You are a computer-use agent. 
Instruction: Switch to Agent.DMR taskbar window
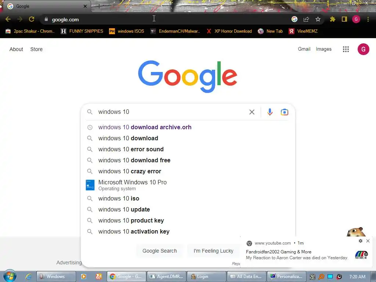166,276
